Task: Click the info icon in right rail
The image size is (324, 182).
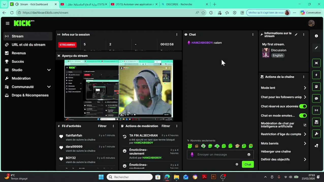Action: point(316,36)
